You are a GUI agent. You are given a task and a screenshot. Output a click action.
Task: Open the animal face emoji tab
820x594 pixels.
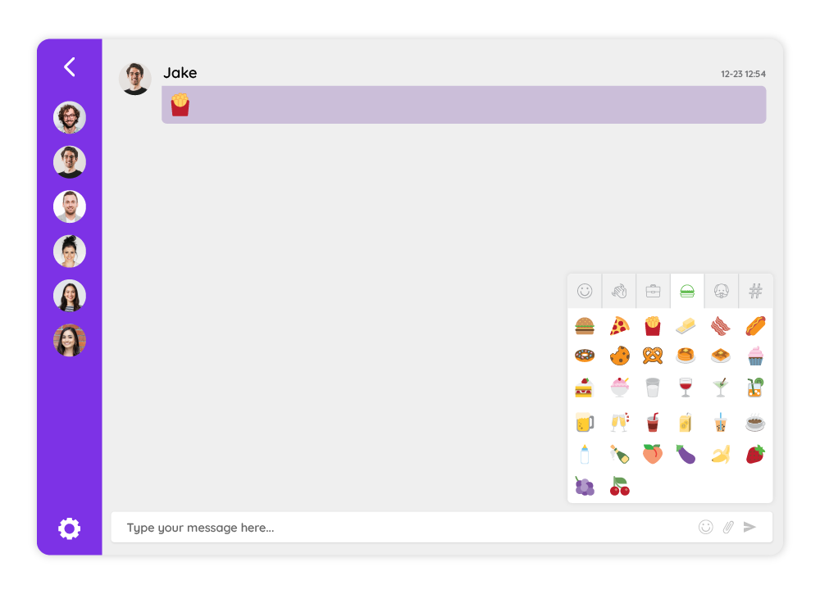(x=721, y=291)
